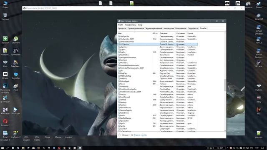Open the PotPlayer desktop shortcut
This screenshot has height=150, width=267.
16,111
